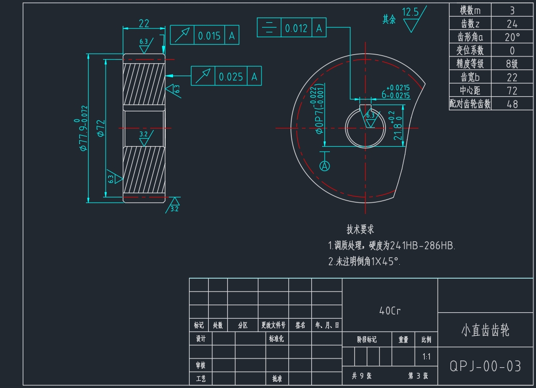
Task: Click the 48 value cell
Action: [512, 104]
